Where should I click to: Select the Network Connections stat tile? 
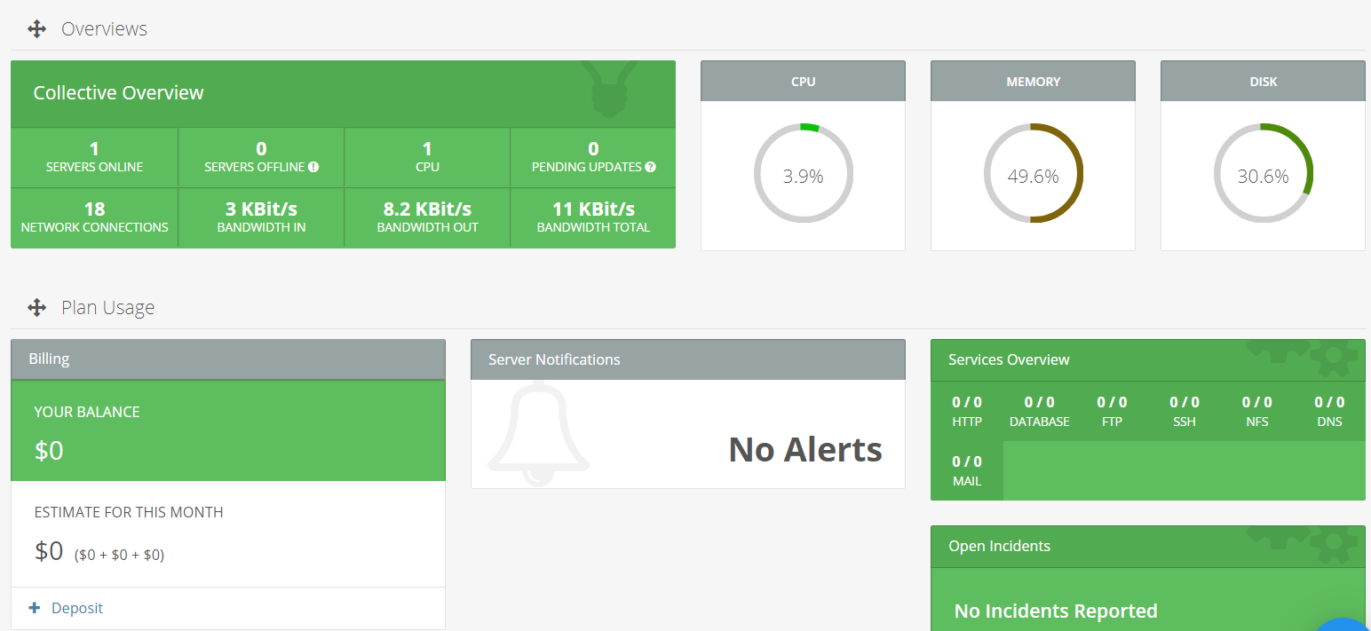pos(93,217)
